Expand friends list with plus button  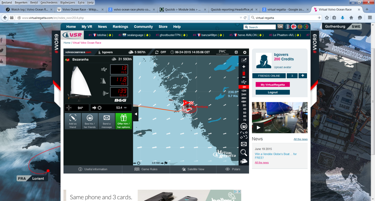[x=303, y=76]
